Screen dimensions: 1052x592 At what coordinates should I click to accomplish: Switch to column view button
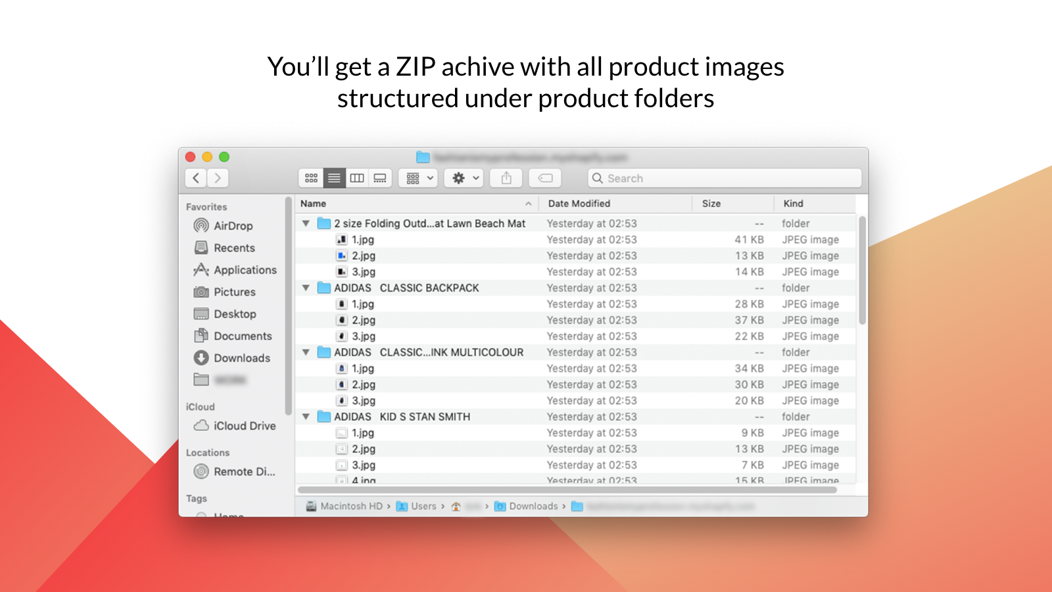357,178
